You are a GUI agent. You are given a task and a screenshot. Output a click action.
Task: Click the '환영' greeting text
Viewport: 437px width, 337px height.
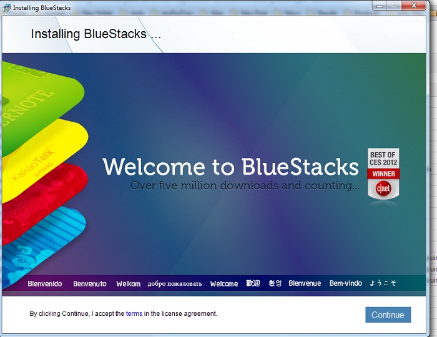(275, 283)
